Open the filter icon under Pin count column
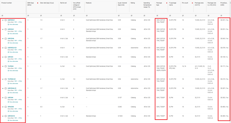Viewport: 231px width, 123px height. pyautogui.click(x=183, y=16)
